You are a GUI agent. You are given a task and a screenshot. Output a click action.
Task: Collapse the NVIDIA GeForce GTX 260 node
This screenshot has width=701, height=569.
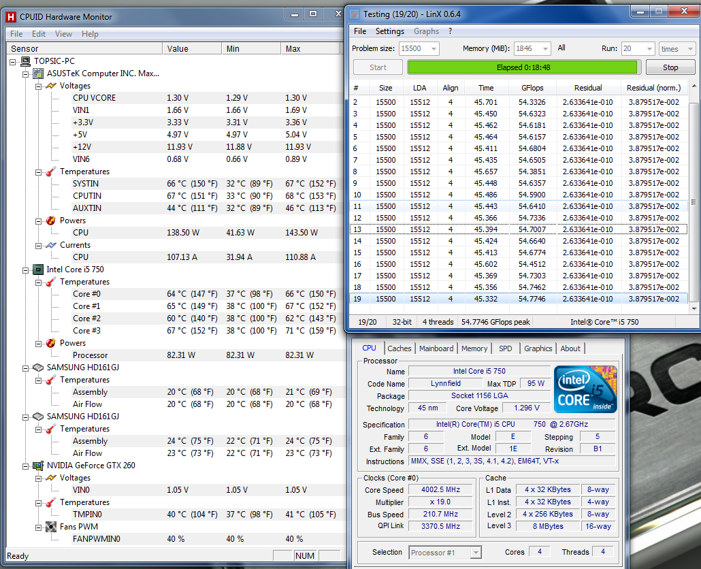pyautogui.click(x=26, y=466)
